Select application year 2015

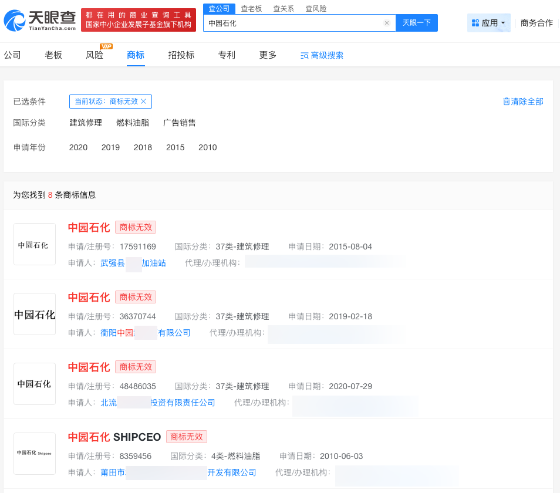(175, 147)
